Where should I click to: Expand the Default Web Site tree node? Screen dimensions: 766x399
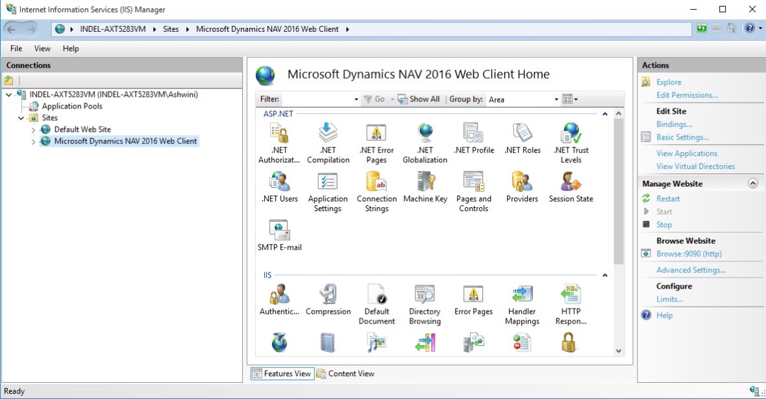34,130
